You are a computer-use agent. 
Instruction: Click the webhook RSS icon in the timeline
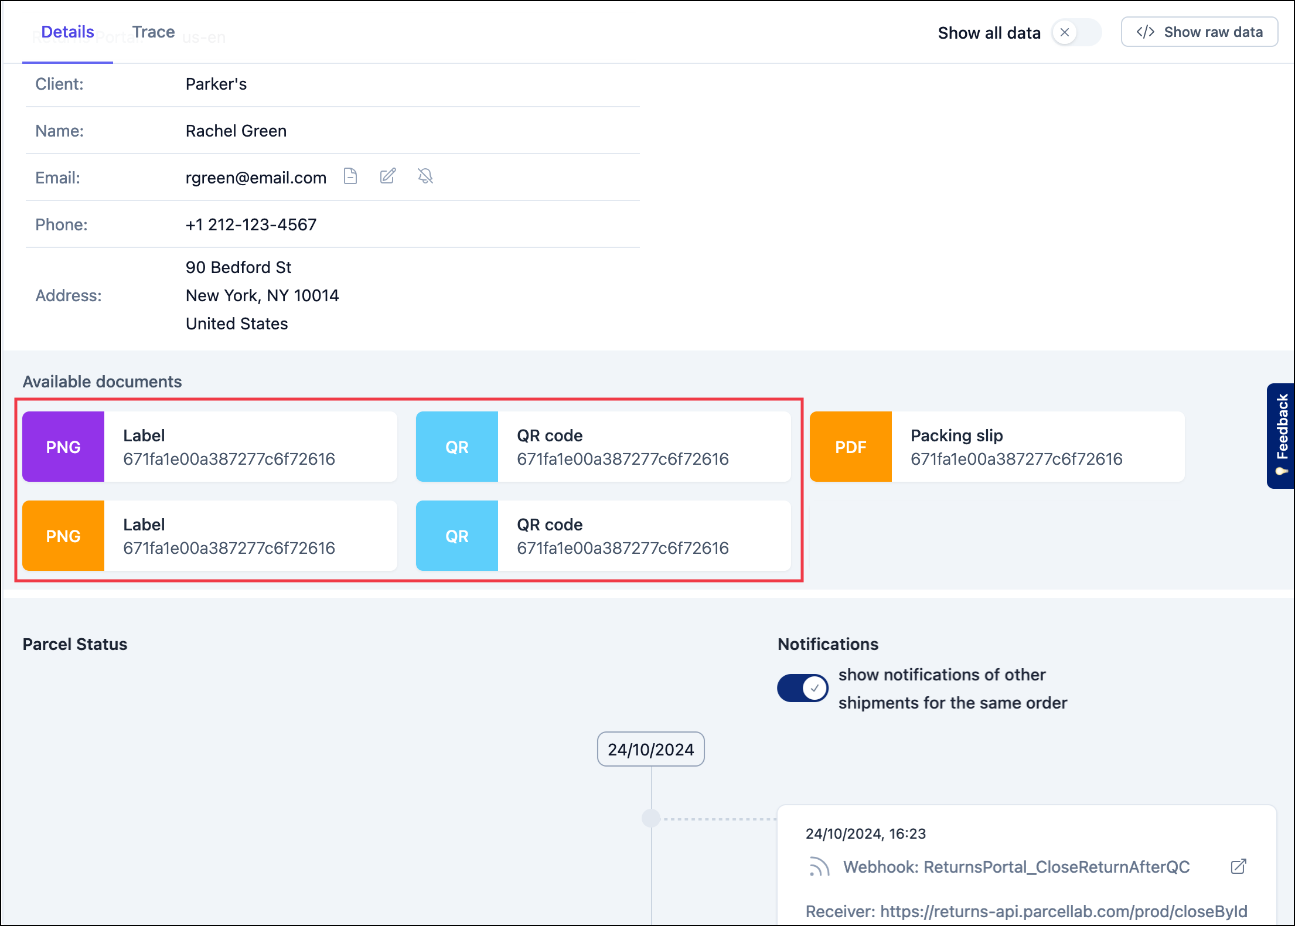point(819,867)
